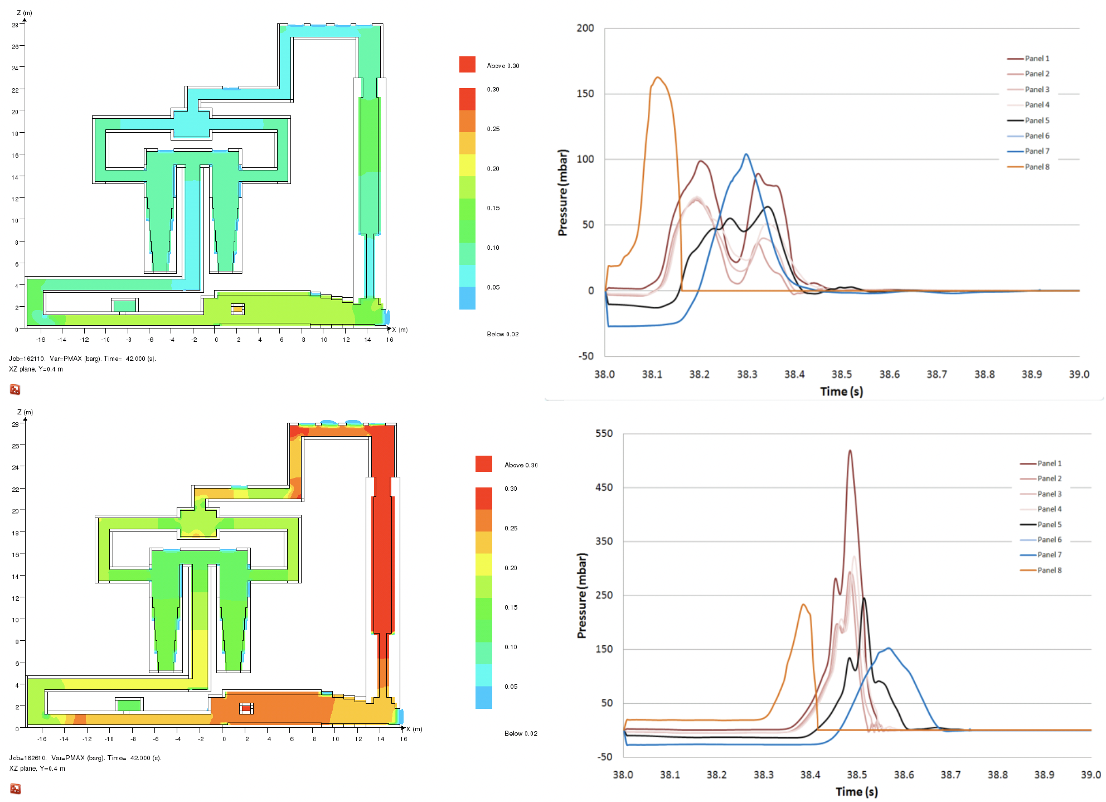This screenshot has width=1106, height=802.
Task: Click 'Pressure (mbar)' axis title of the bottom chart
Action: [582, 596]
